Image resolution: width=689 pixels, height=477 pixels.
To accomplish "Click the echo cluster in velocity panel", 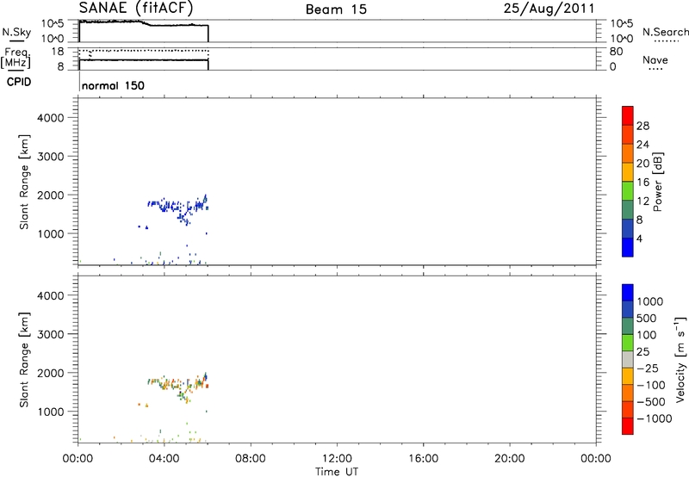I will click(177, 387).
